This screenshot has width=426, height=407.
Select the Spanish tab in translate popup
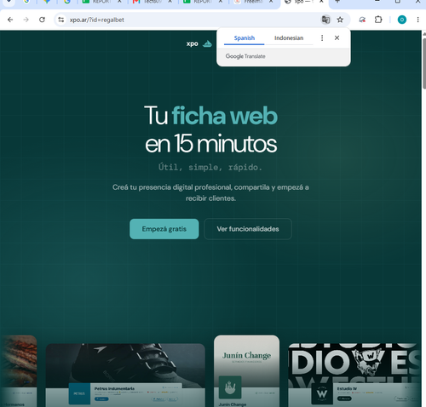click(245, 38)
